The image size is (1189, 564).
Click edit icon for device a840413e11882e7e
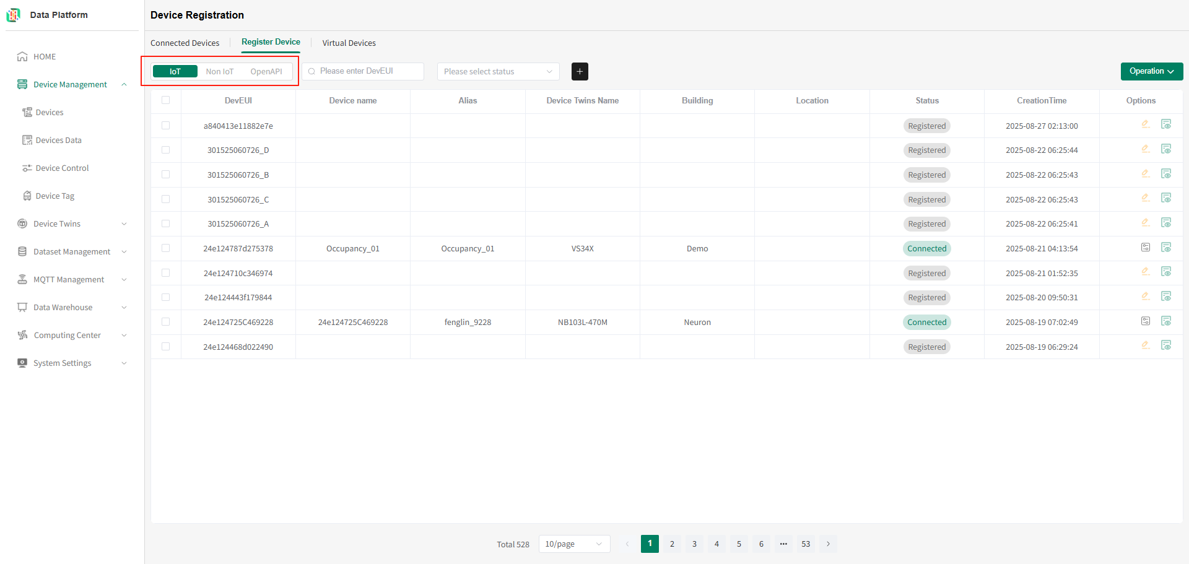(1146, 124)
